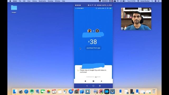
Task: Open the Apple menu
Action: pos(10,1)
